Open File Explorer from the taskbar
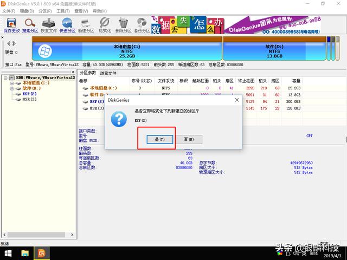This screenshot has width=347, height=260. 25,253
